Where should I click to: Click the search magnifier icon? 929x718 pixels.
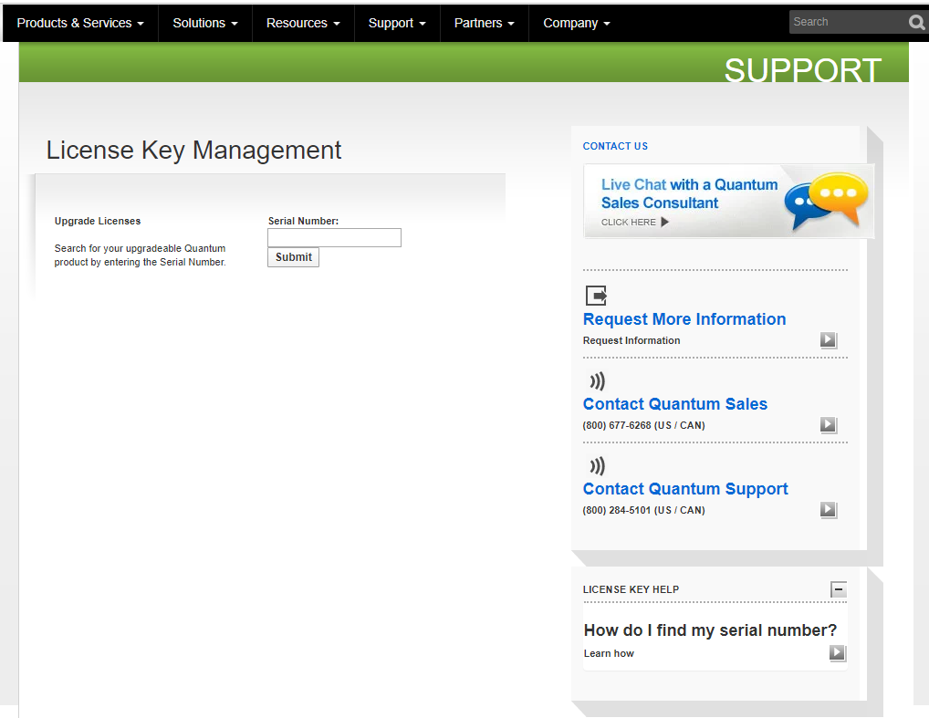(x=916, y=23)
